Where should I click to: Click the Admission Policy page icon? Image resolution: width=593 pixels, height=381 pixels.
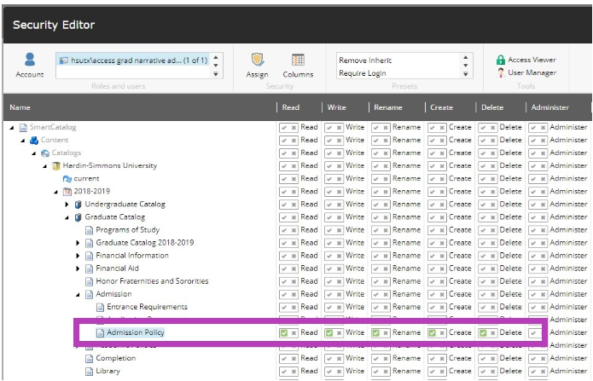(100, 333)
